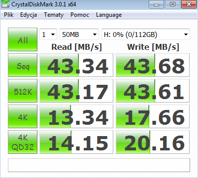This screenshot has width=198, height=178.
Task: Click the 4K QD32 write result 20.16
Action: [x=153, y=142]
